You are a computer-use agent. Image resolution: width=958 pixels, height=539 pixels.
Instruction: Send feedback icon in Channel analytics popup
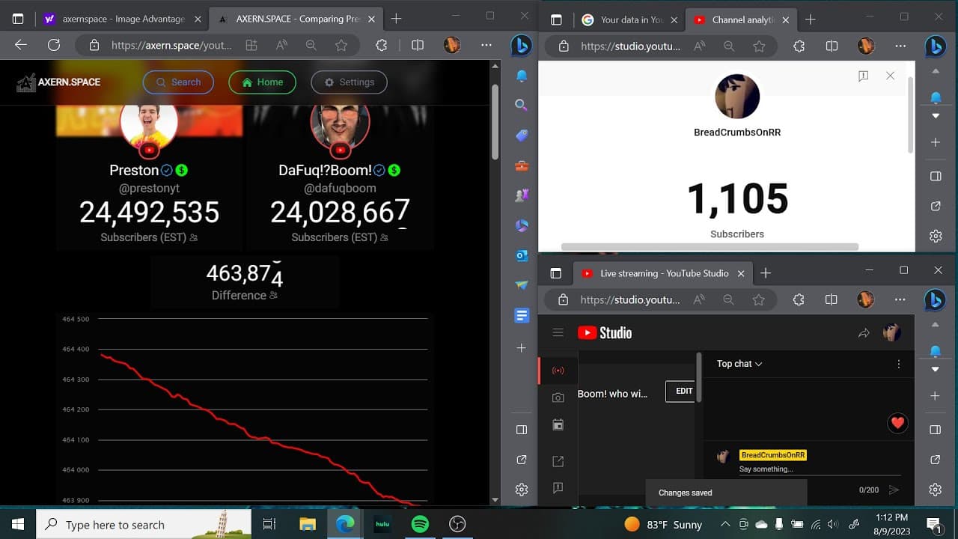863,76
